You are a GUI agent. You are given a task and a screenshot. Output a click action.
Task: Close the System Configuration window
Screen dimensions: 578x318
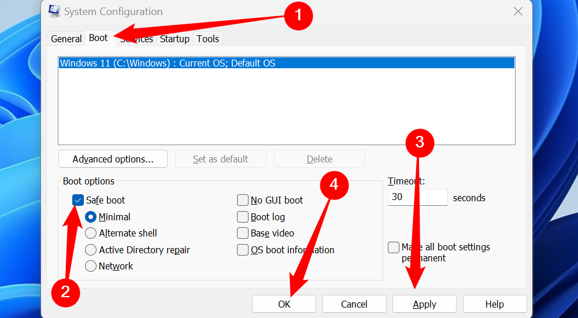518,12
